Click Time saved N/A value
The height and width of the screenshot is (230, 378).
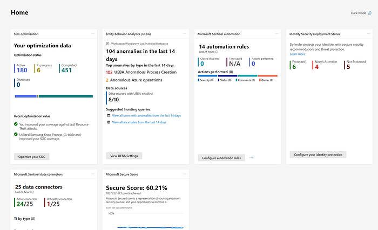click(234, 64)
